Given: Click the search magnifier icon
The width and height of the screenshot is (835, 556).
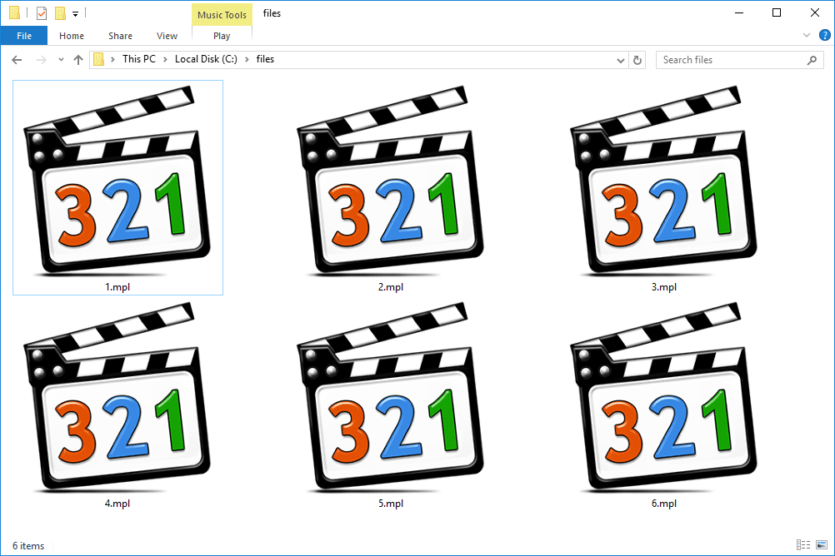Looking at the screenshot, I should click(x=812, y=60).
